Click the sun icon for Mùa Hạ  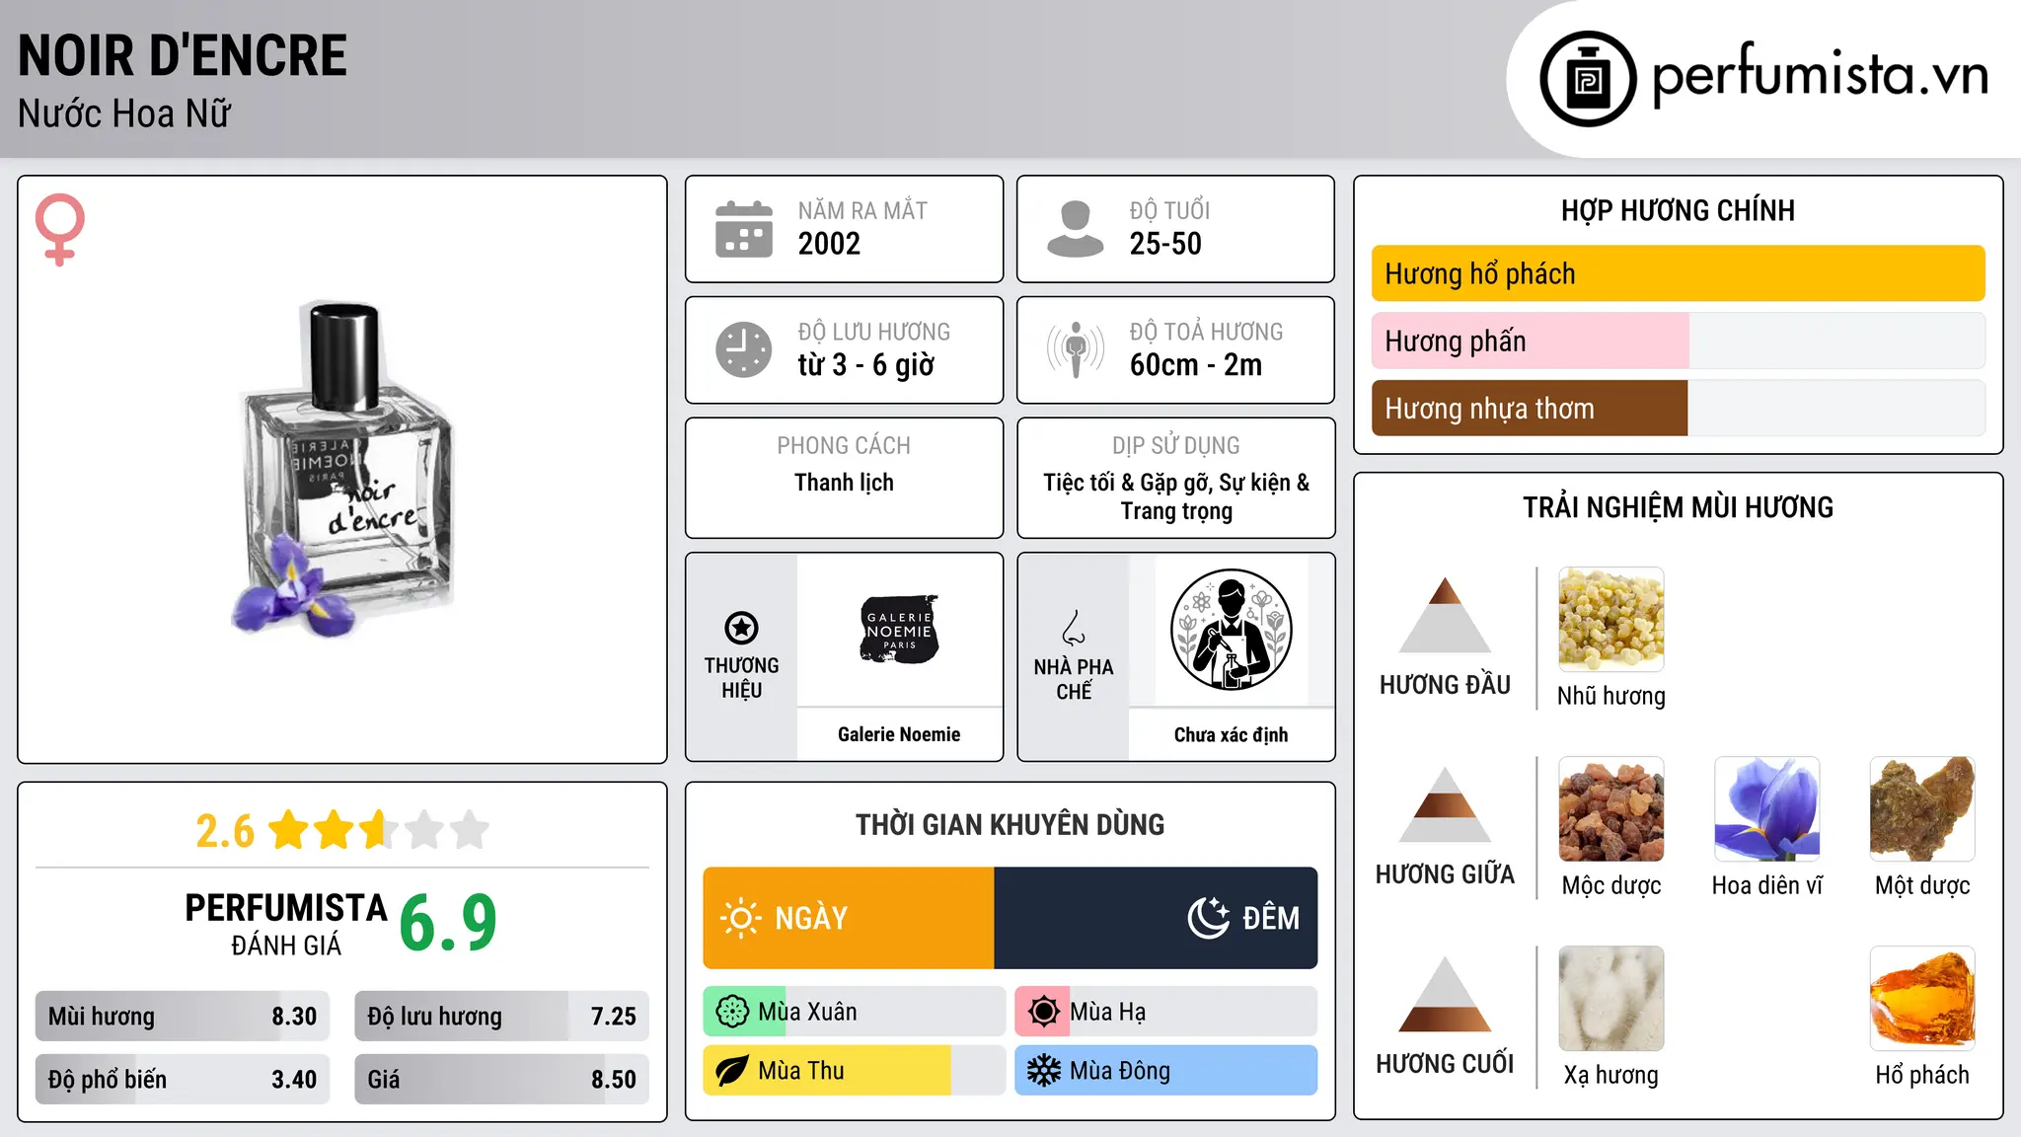click(x=1043, y=1012)
